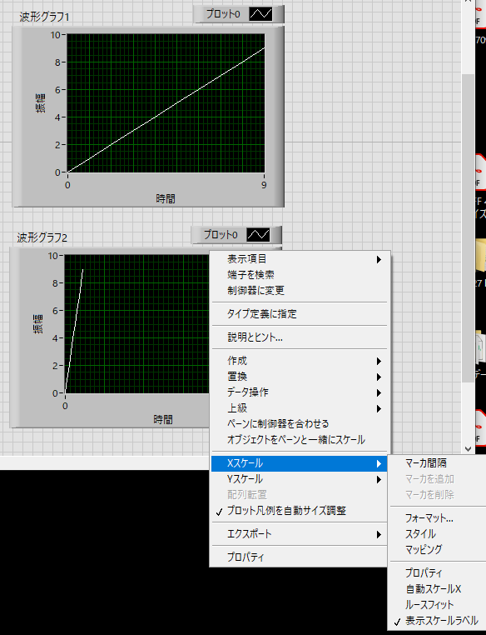Open フォーマット... in Xスケール submenu
Viewport: 486px width, 635px height.
pos(438,518)
